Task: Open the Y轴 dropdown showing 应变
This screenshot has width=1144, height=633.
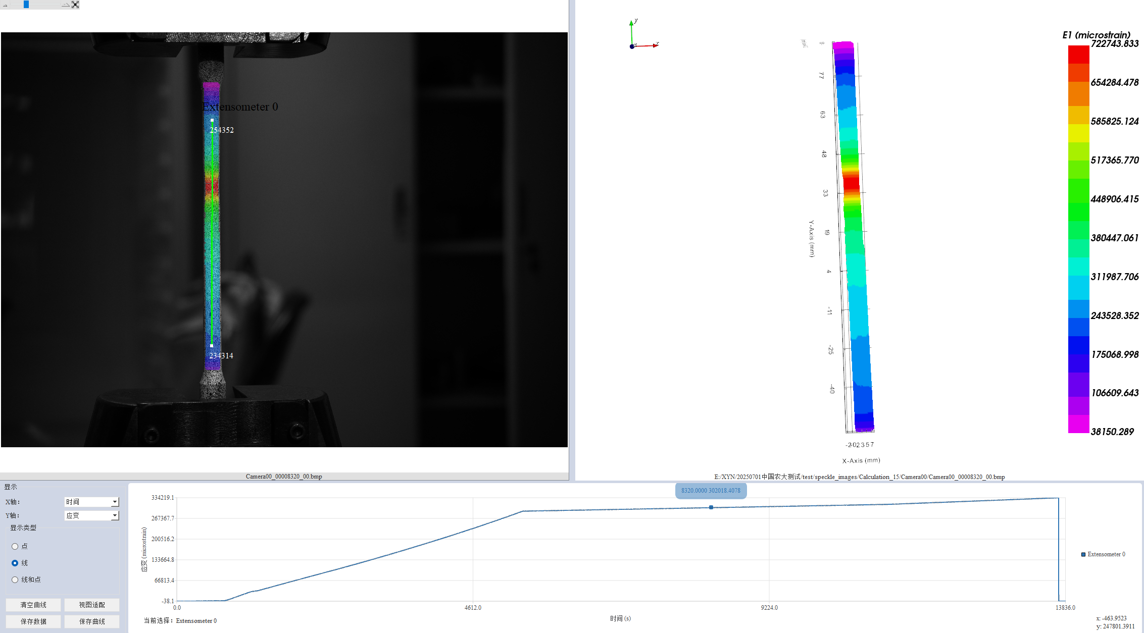Action: 91,515
